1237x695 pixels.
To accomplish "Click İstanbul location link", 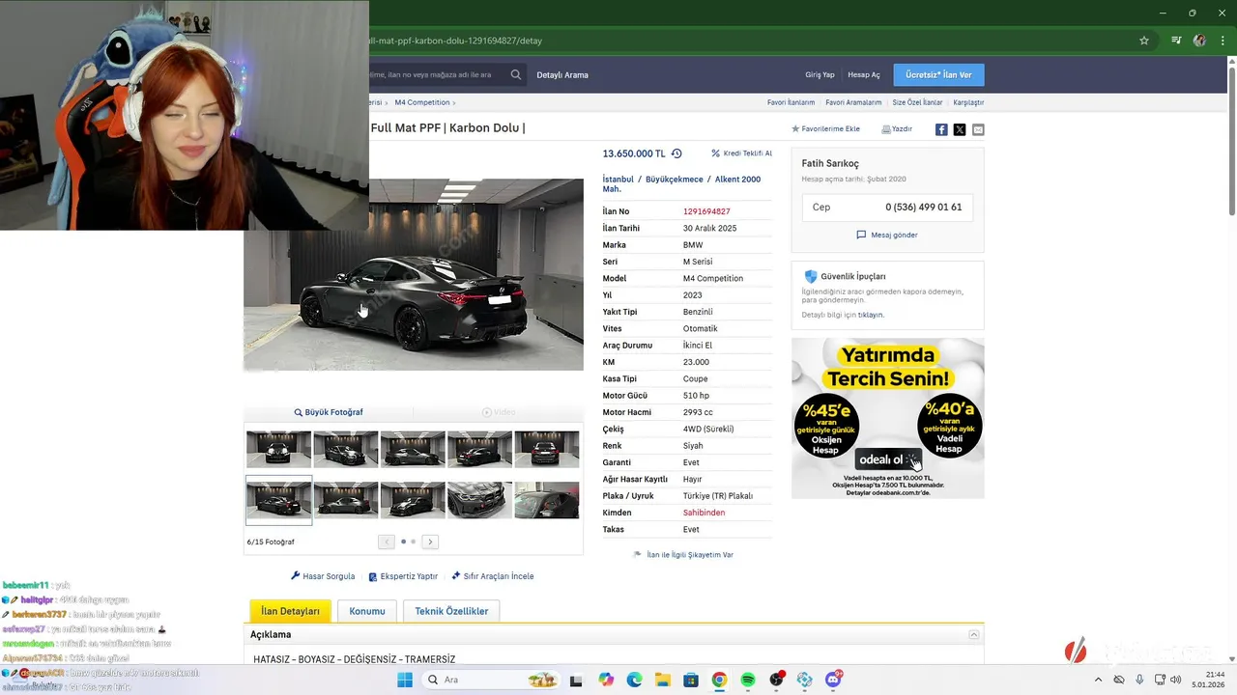I will (x=618, y=179).
